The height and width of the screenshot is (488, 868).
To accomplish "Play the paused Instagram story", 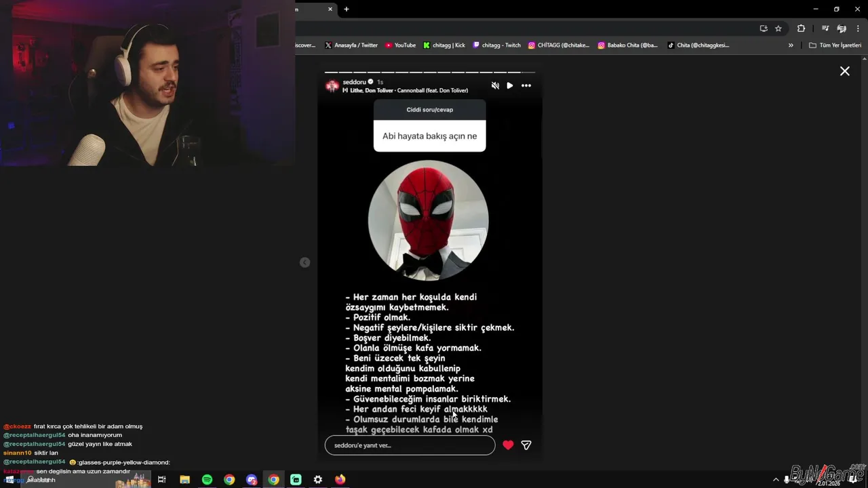I will [x=510, y=85].
